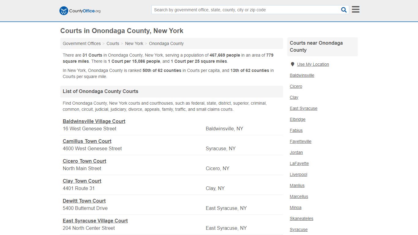
Task: Open the Courts breadcrumb link
Action: pyautogui.click(x=113, y=43)
